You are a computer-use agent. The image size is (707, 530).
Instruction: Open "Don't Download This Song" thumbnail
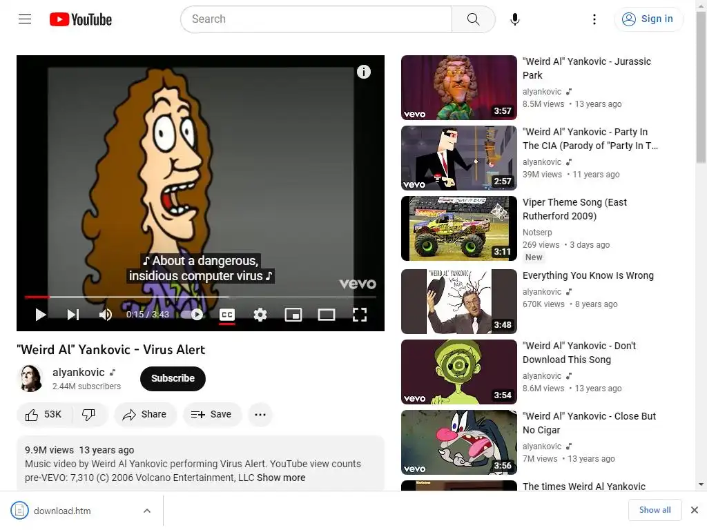tap(459, 372)
